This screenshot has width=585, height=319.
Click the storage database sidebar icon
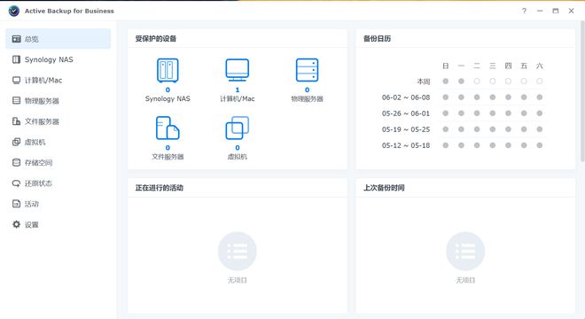coord(17,162)
